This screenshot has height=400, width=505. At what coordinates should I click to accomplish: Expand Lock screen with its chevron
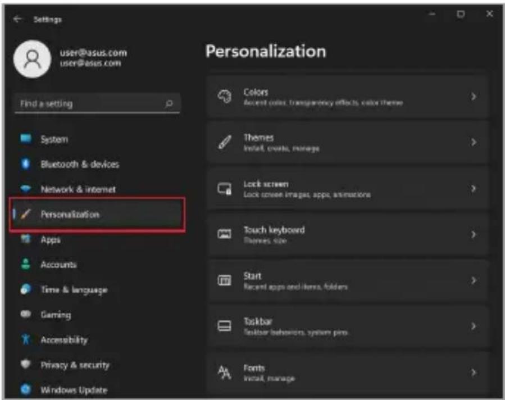pyautogui.click(x=474, y=188)
